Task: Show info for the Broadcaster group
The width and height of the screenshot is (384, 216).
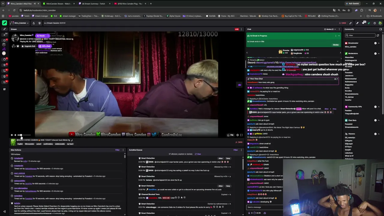Action: point(375,43)
